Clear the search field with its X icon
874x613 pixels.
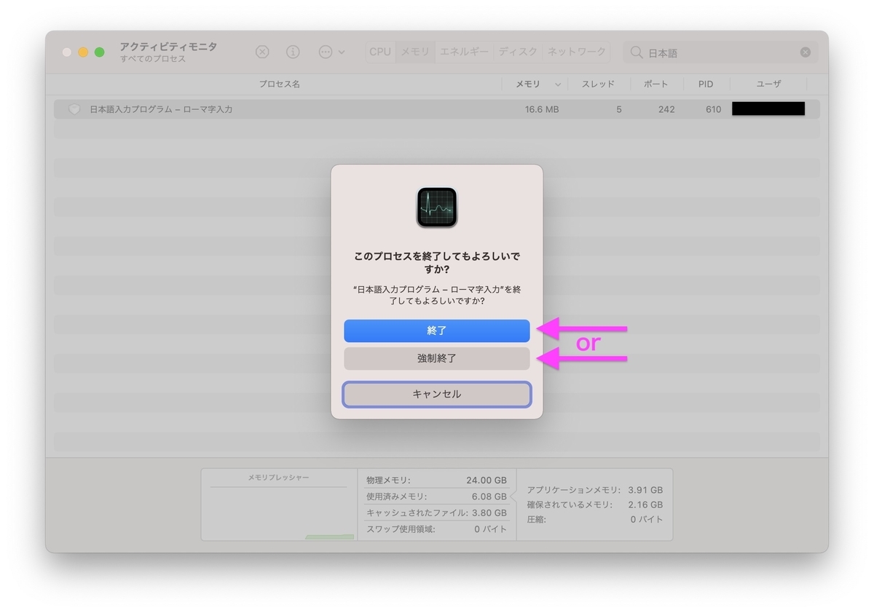coord(805,52)
